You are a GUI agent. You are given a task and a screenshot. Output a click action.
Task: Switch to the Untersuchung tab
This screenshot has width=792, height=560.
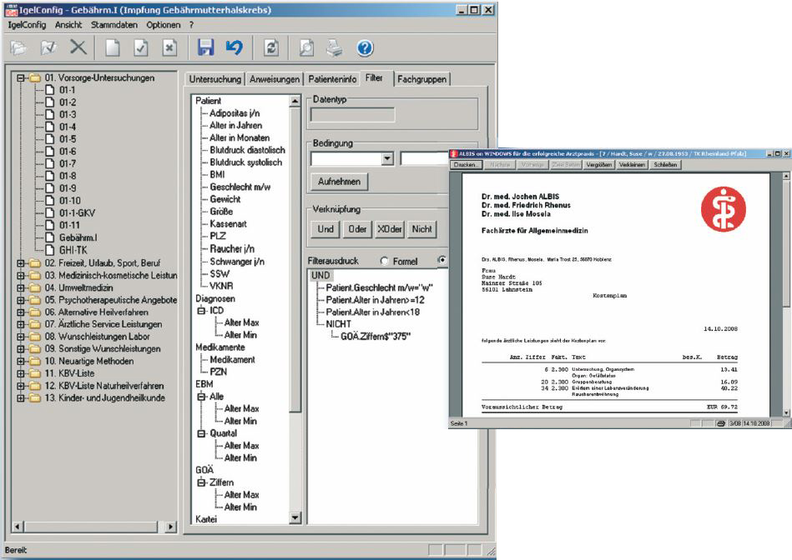(214, 79)
